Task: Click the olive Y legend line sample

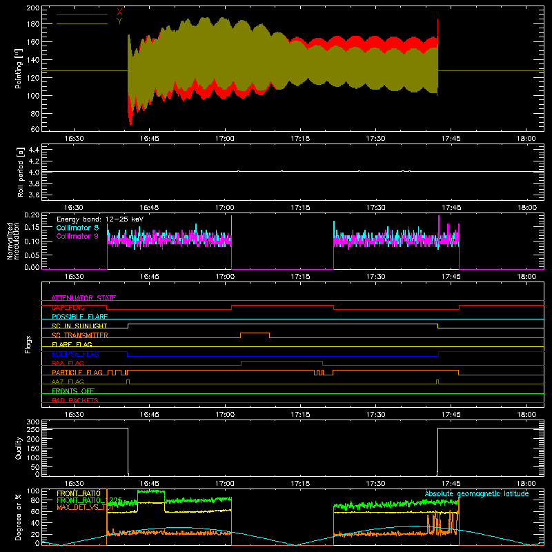Action: (82, 24)
